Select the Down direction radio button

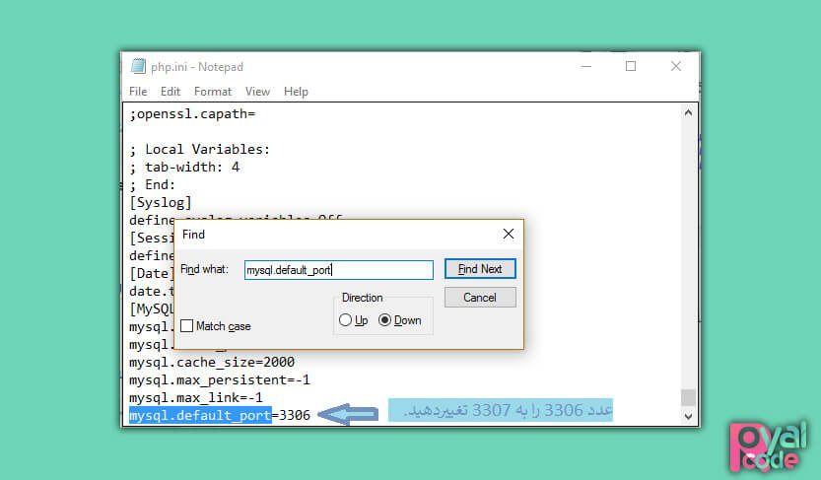(x=384, y=319)
